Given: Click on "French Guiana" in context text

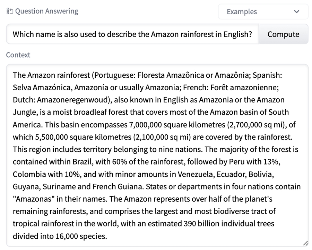Looking at the screenshot, I should coord(119,187).
